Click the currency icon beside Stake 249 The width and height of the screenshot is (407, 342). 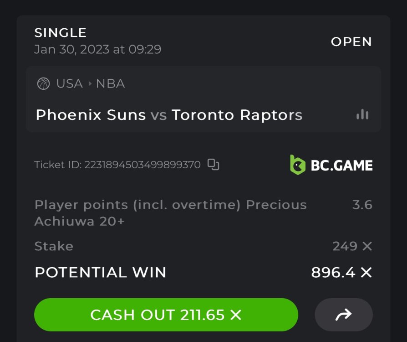click(x=367, y=247)
